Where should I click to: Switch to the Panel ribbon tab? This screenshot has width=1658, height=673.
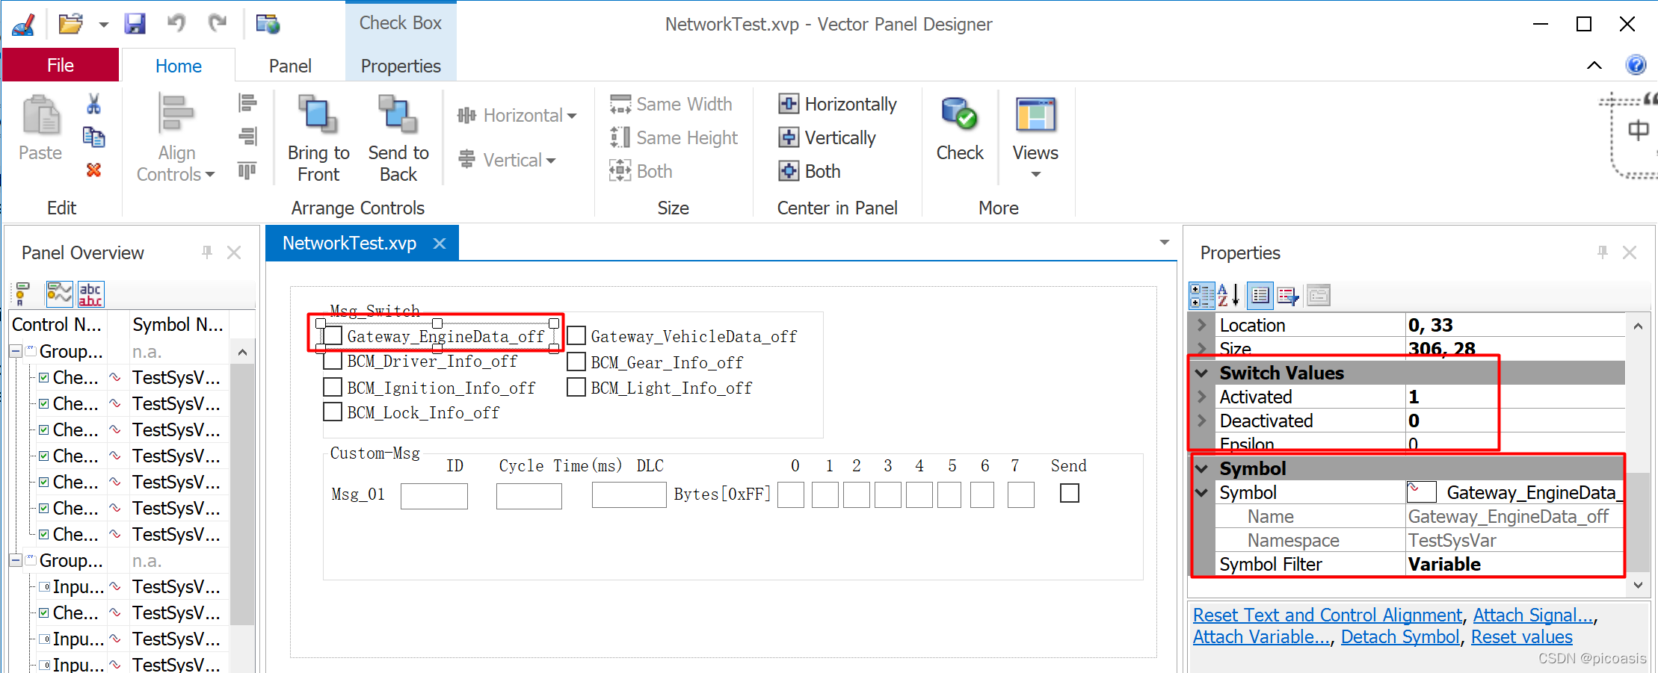(290, 66)
